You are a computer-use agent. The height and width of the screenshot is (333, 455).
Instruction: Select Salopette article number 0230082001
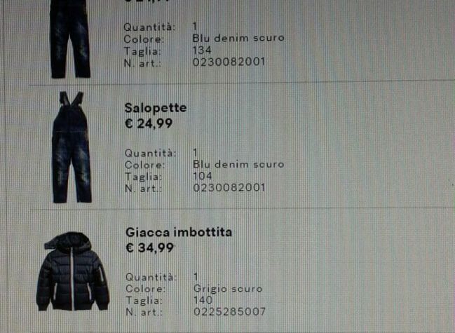point(229,188)
